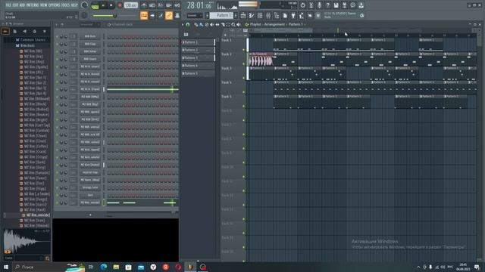The image size is (485, 272).
Task: Select the Paint brush tool in the playlist
Action: pyautogui.click(x=202, y=24)
